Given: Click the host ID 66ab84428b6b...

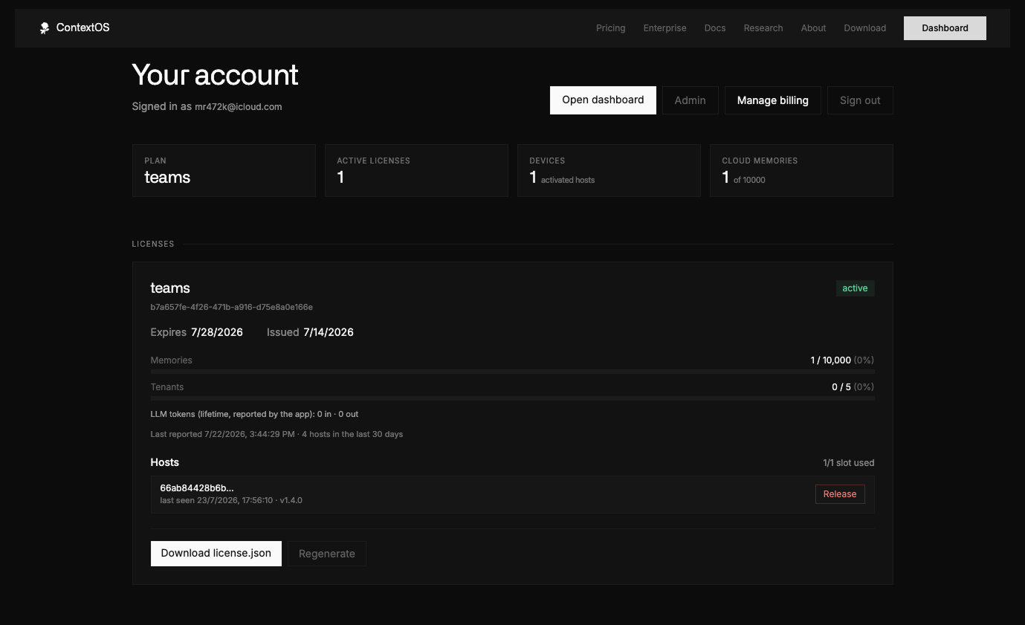Looking at the screenshot, I should pyautogui.click(x=197, y=488).
